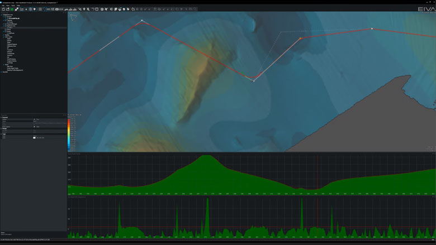Click the white Color swatch in Properties
Image resolution: width=436 pixels, height=245 pixels.
(34, 137)
